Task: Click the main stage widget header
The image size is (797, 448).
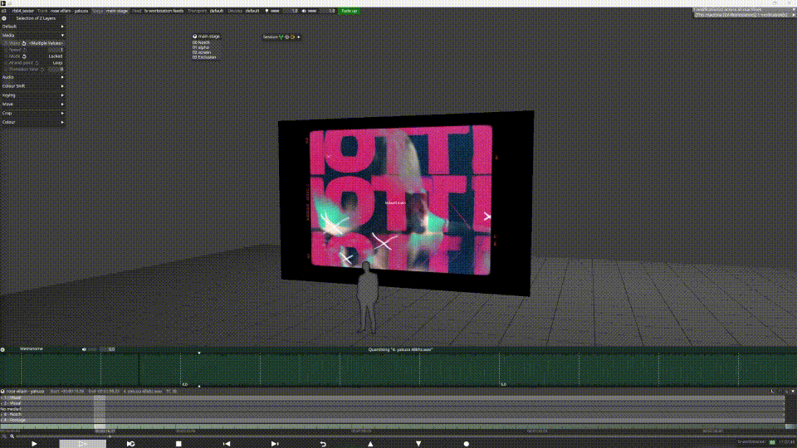Action: tap(207, 37)
